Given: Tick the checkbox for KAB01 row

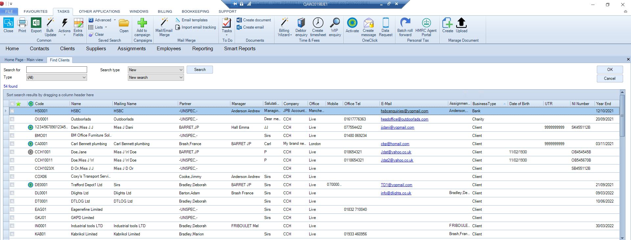Looking at the screenshot, I should 12,234.
